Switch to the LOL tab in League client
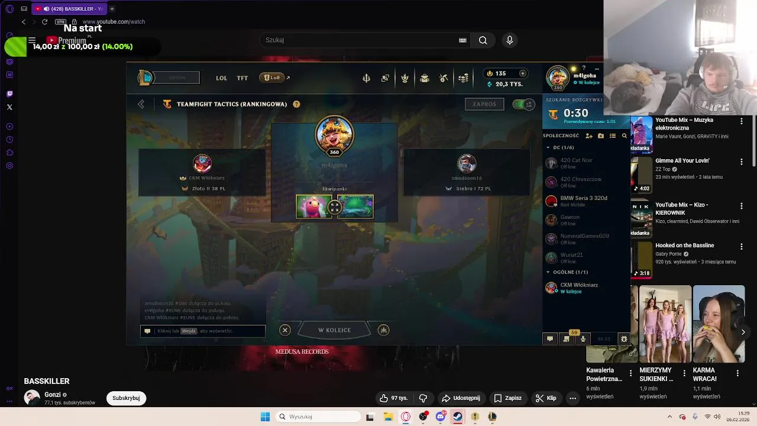 (x=221, y=78)
